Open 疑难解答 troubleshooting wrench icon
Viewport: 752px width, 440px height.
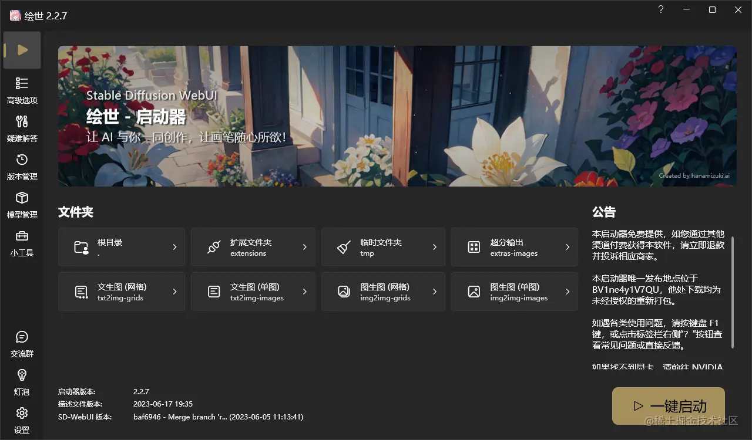22,121
